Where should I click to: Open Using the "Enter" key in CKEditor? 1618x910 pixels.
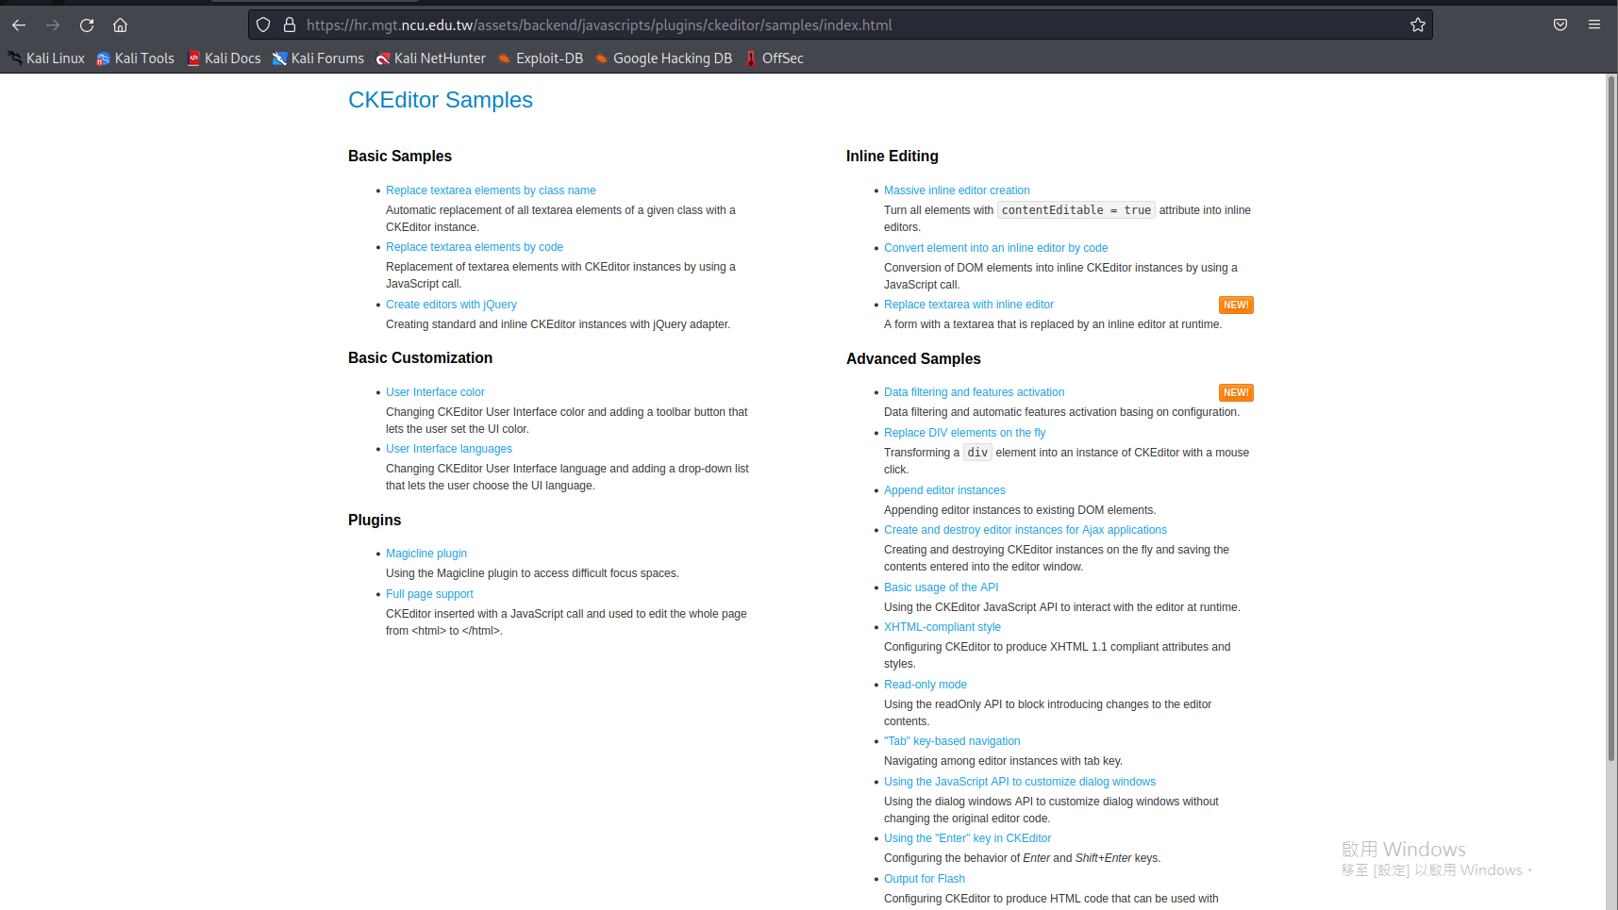point(967,838)
